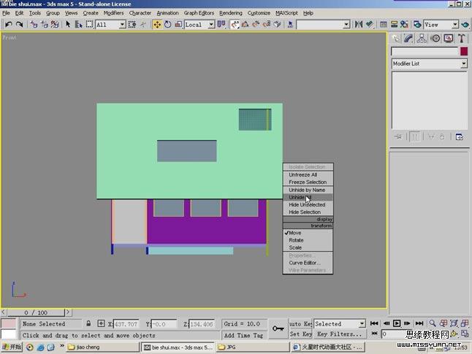472x354 pixels.
Task: Click the X coordinate input field
Action: point(126,324)
